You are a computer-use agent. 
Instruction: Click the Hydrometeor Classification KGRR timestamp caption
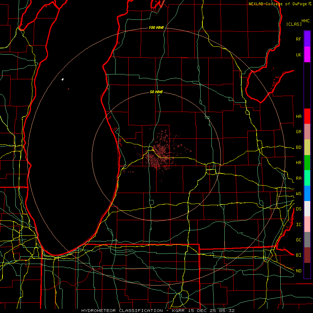[158, 311]
